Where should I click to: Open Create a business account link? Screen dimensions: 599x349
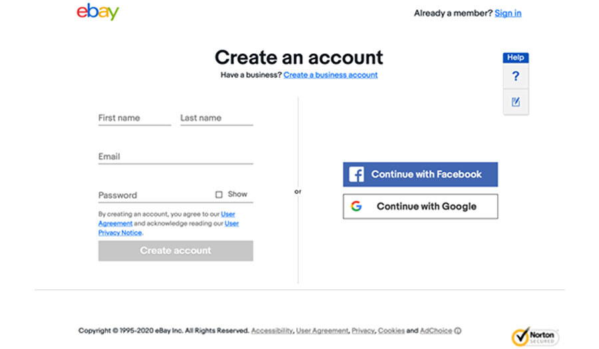330,75
